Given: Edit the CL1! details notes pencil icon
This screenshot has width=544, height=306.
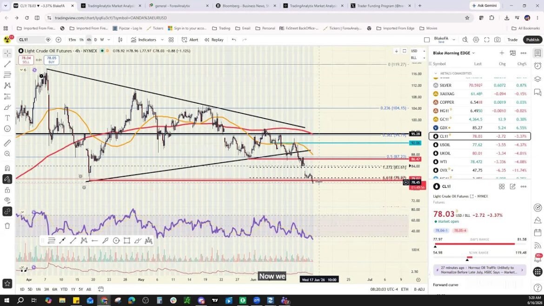Looking at the screenshot, I should pyautogui.click(x=513, y=186).
